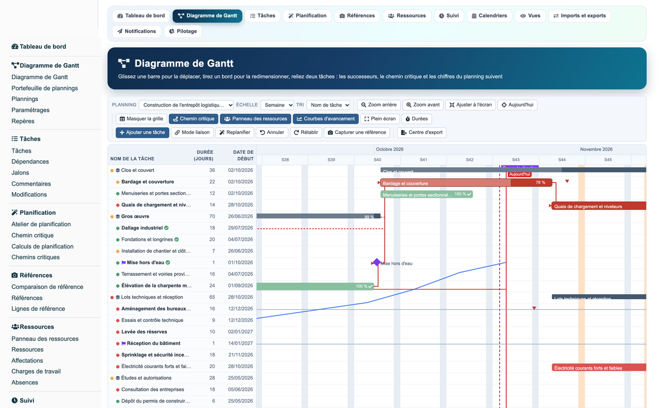Click the Levée des réserves task row
This screenshot has width=659, height=408.
tap(182, 332)
